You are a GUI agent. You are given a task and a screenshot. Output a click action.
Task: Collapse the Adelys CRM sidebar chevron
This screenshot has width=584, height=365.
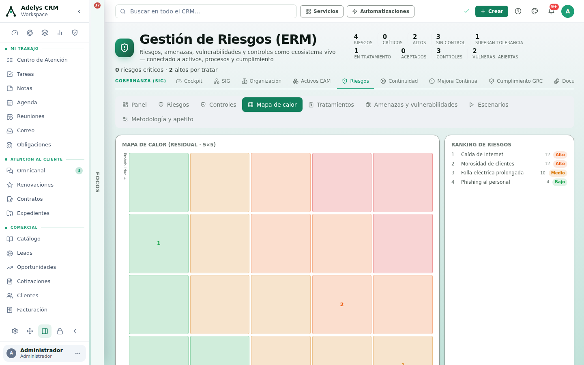(x=79, y=11)
